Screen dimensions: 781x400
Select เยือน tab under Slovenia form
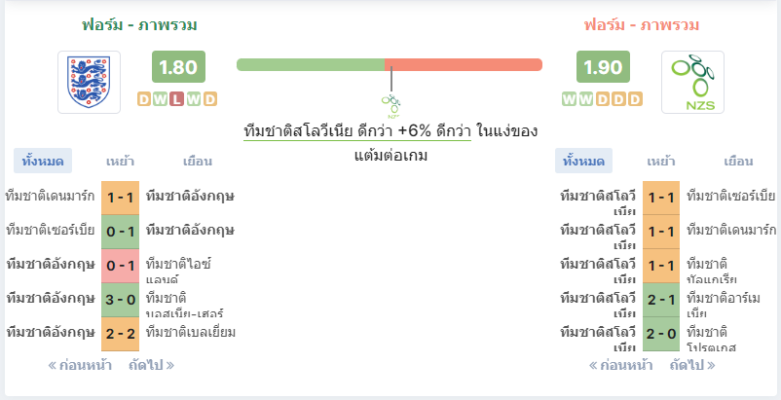(x=738, y=162)
